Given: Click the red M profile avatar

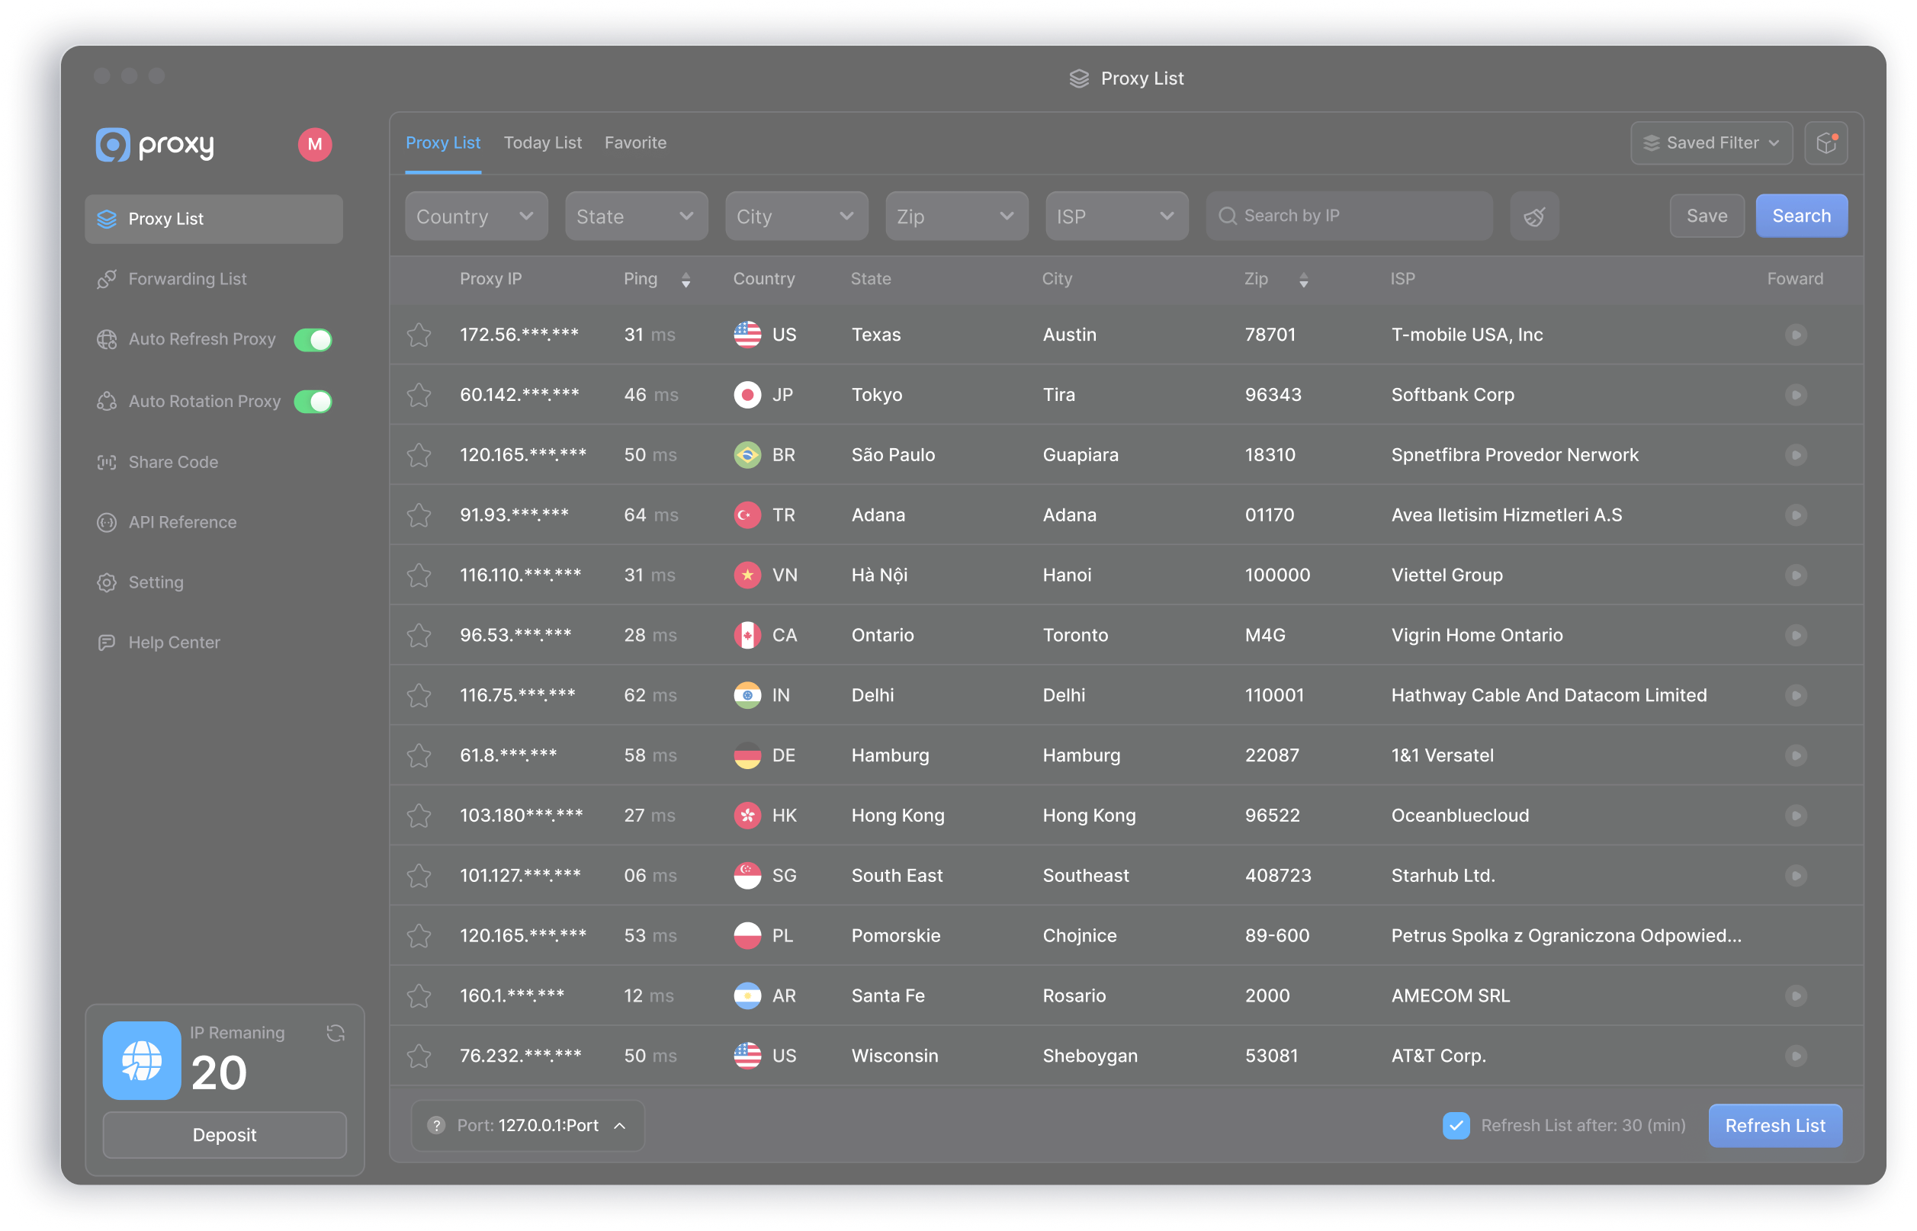Looking at the screenshot, I should 315,145.
